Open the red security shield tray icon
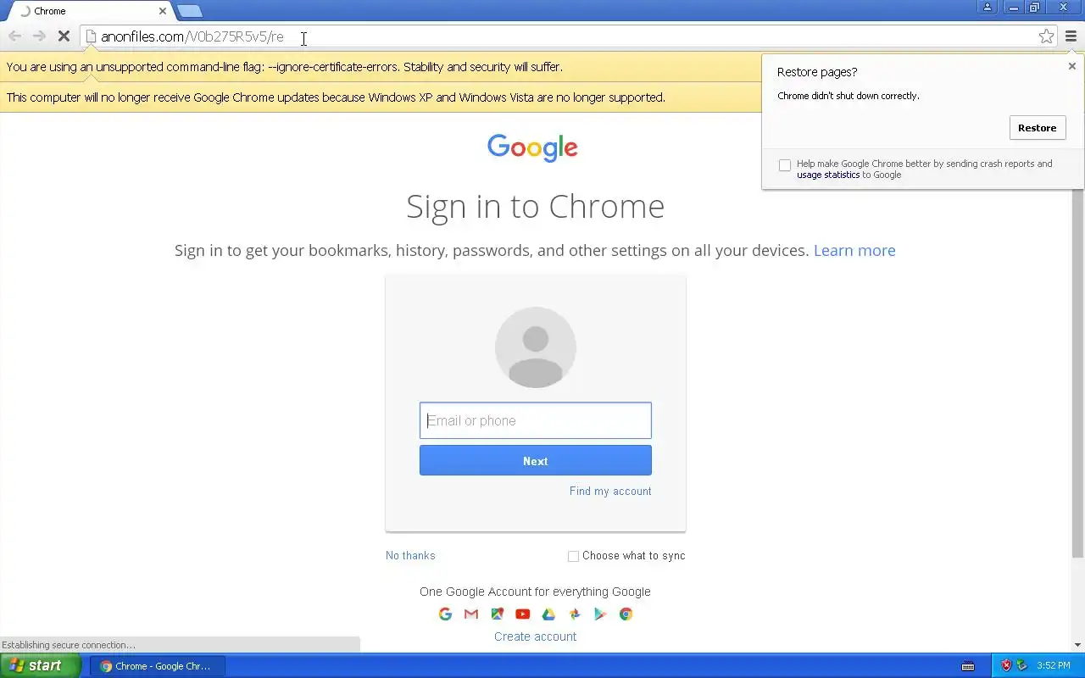 (1006, 665)
